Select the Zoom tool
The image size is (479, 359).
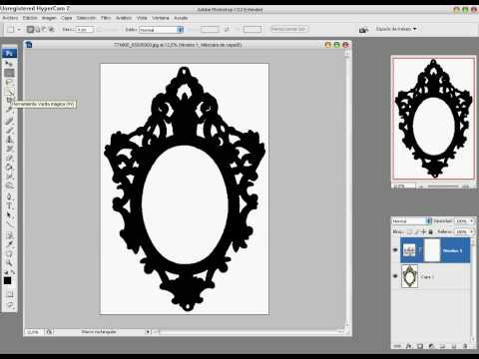click(x=9, y=263)
